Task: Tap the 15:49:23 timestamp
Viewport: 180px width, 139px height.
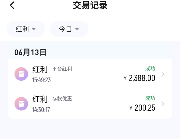Action: 41,80
